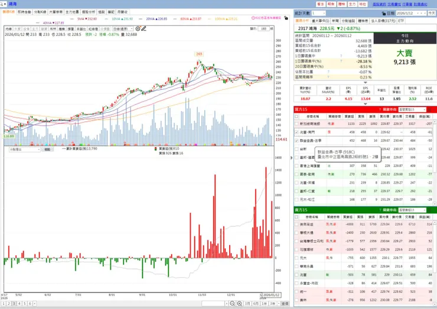This screenshot has width=437, height=309.
Task: Click red icon right of 買方15 dropdown
Action: [429, 109]
